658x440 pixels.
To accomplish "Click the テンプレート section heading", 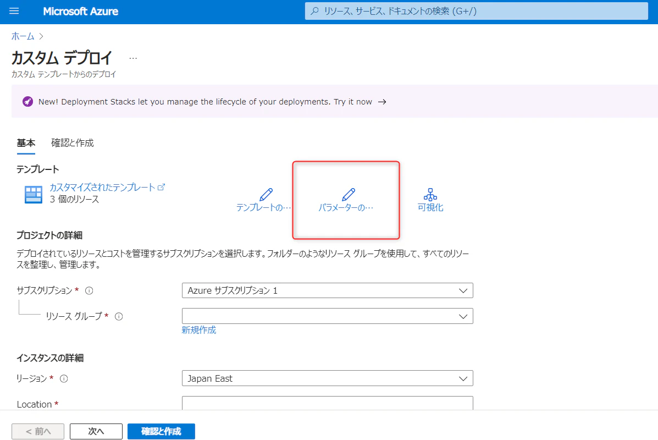I will click(38, 169).
